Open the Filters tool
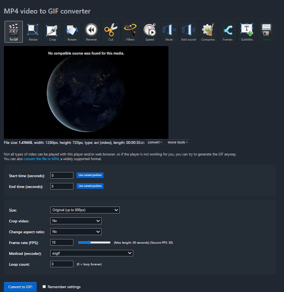This screenshot has width=284, height=292. pos(130,31)
